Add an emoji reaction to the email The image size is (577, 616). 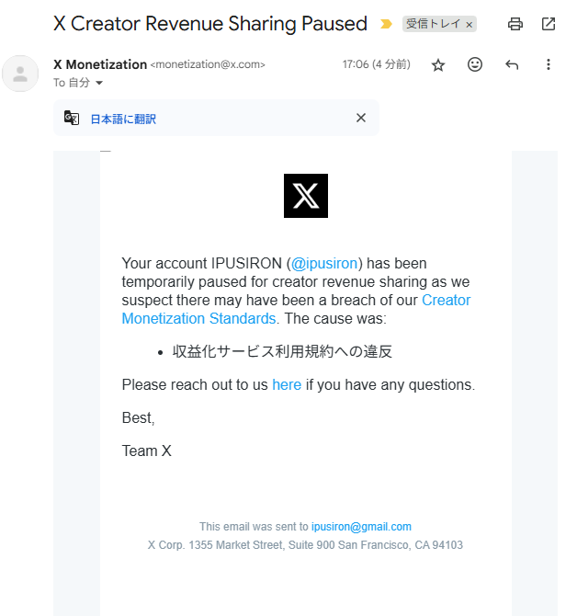[475, 64]
